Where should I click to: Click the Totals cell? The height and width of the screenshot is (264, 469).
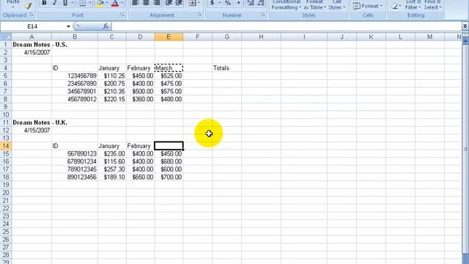click(x=226, y=68)
